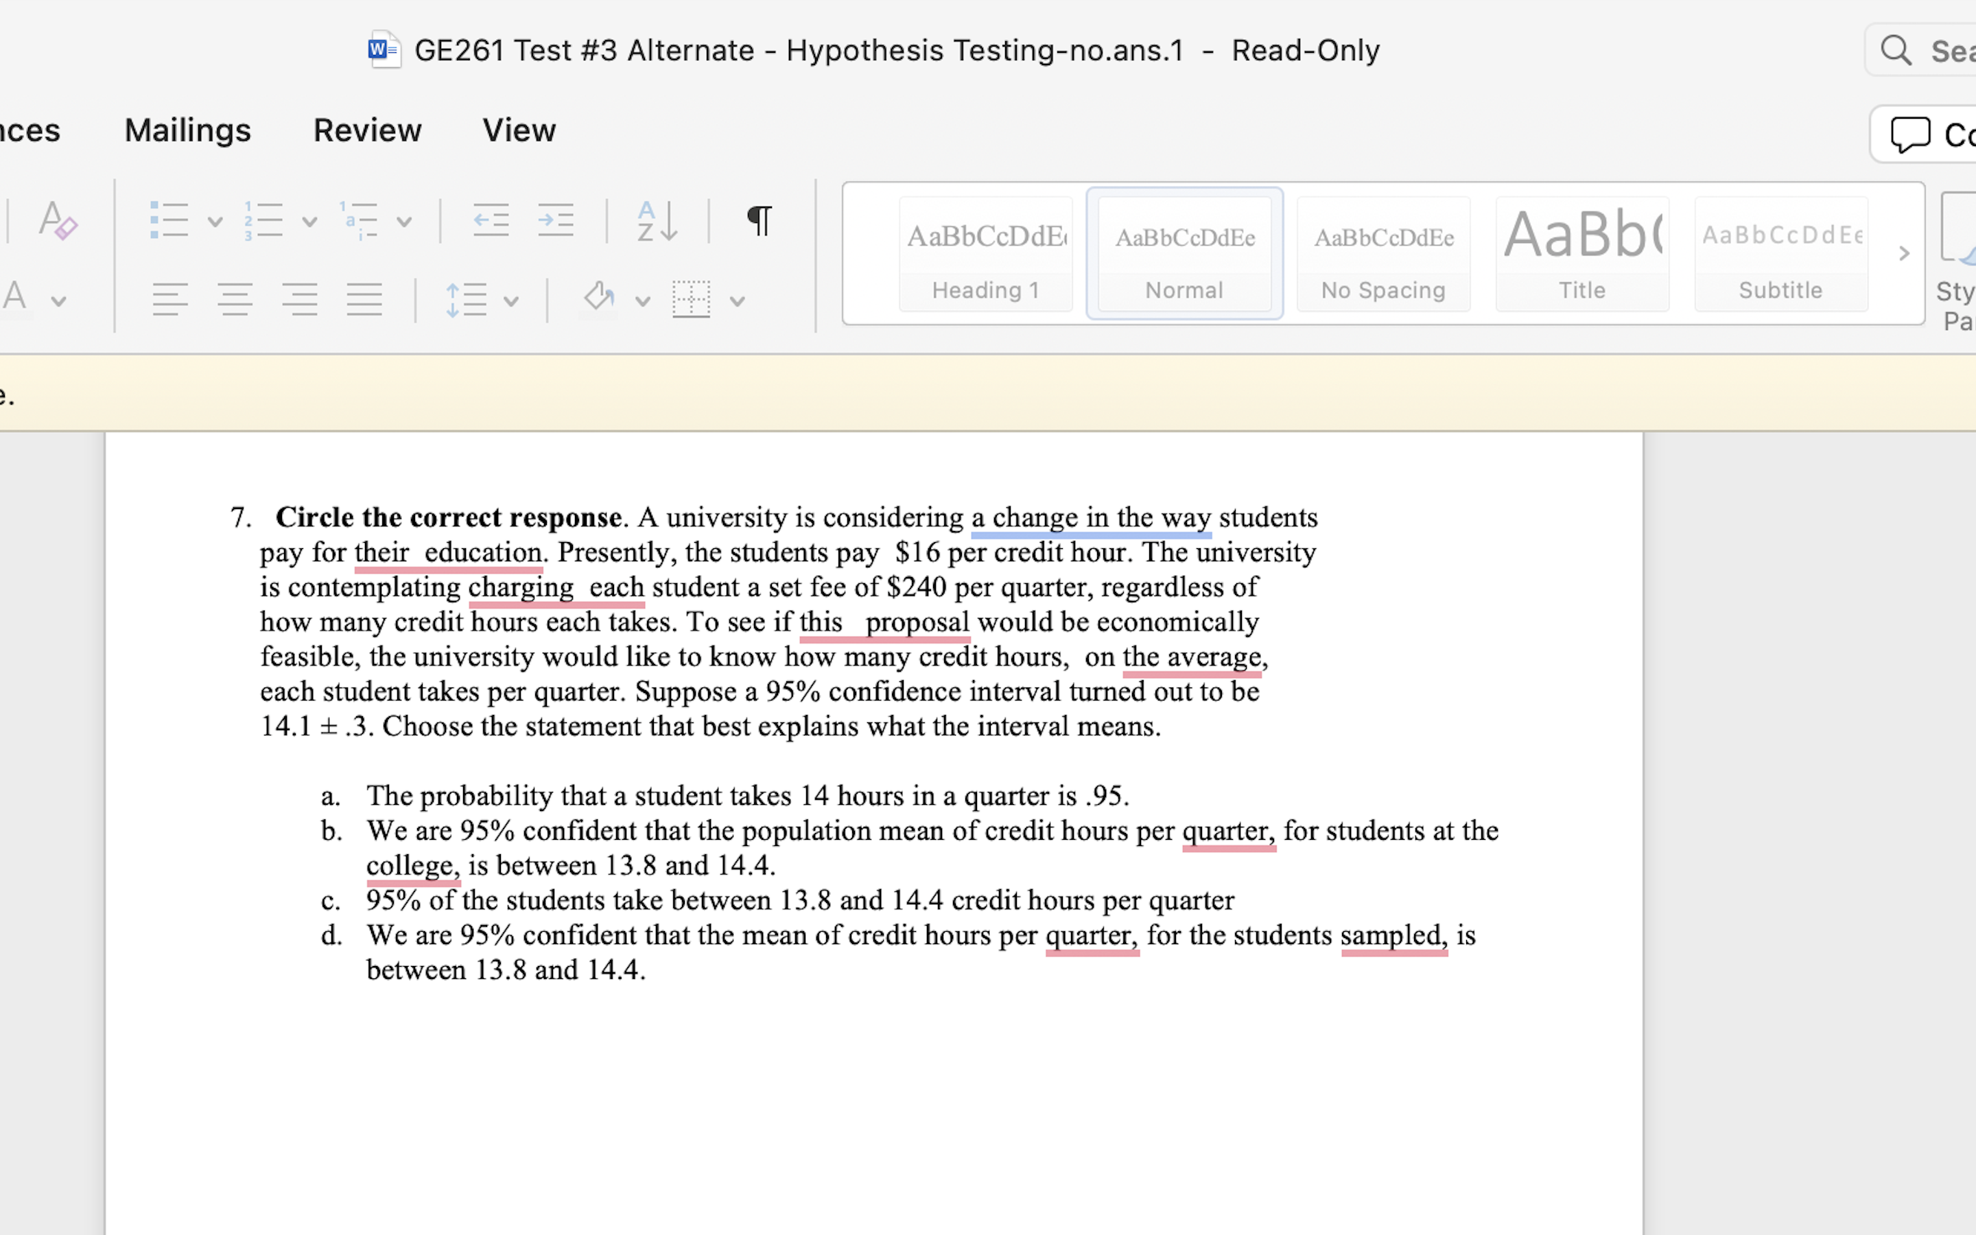Viewport: 1976px width, 1235px height.
Task: Open the Borders dropdown arrow
Action: pos(738,301)
